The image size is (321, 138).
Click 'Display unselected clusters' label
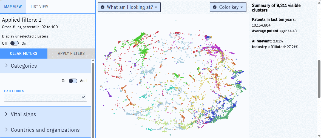25,36
